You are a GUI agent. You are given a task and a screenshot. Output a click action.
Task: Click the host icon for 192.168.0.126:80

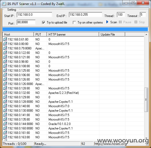coord(5,79)
